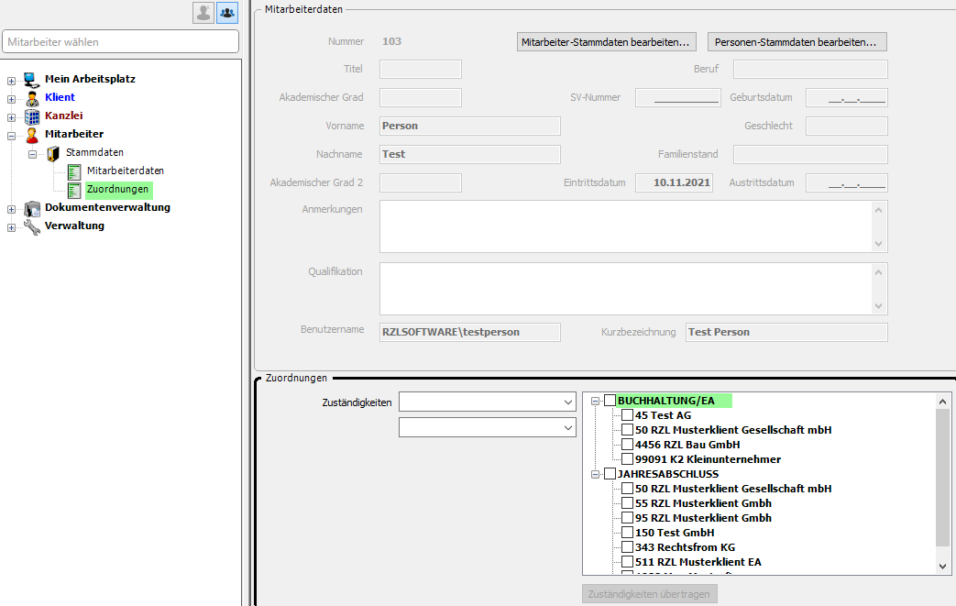Click Personen-Stammdaten bearbeiten button

pos(797,42)
